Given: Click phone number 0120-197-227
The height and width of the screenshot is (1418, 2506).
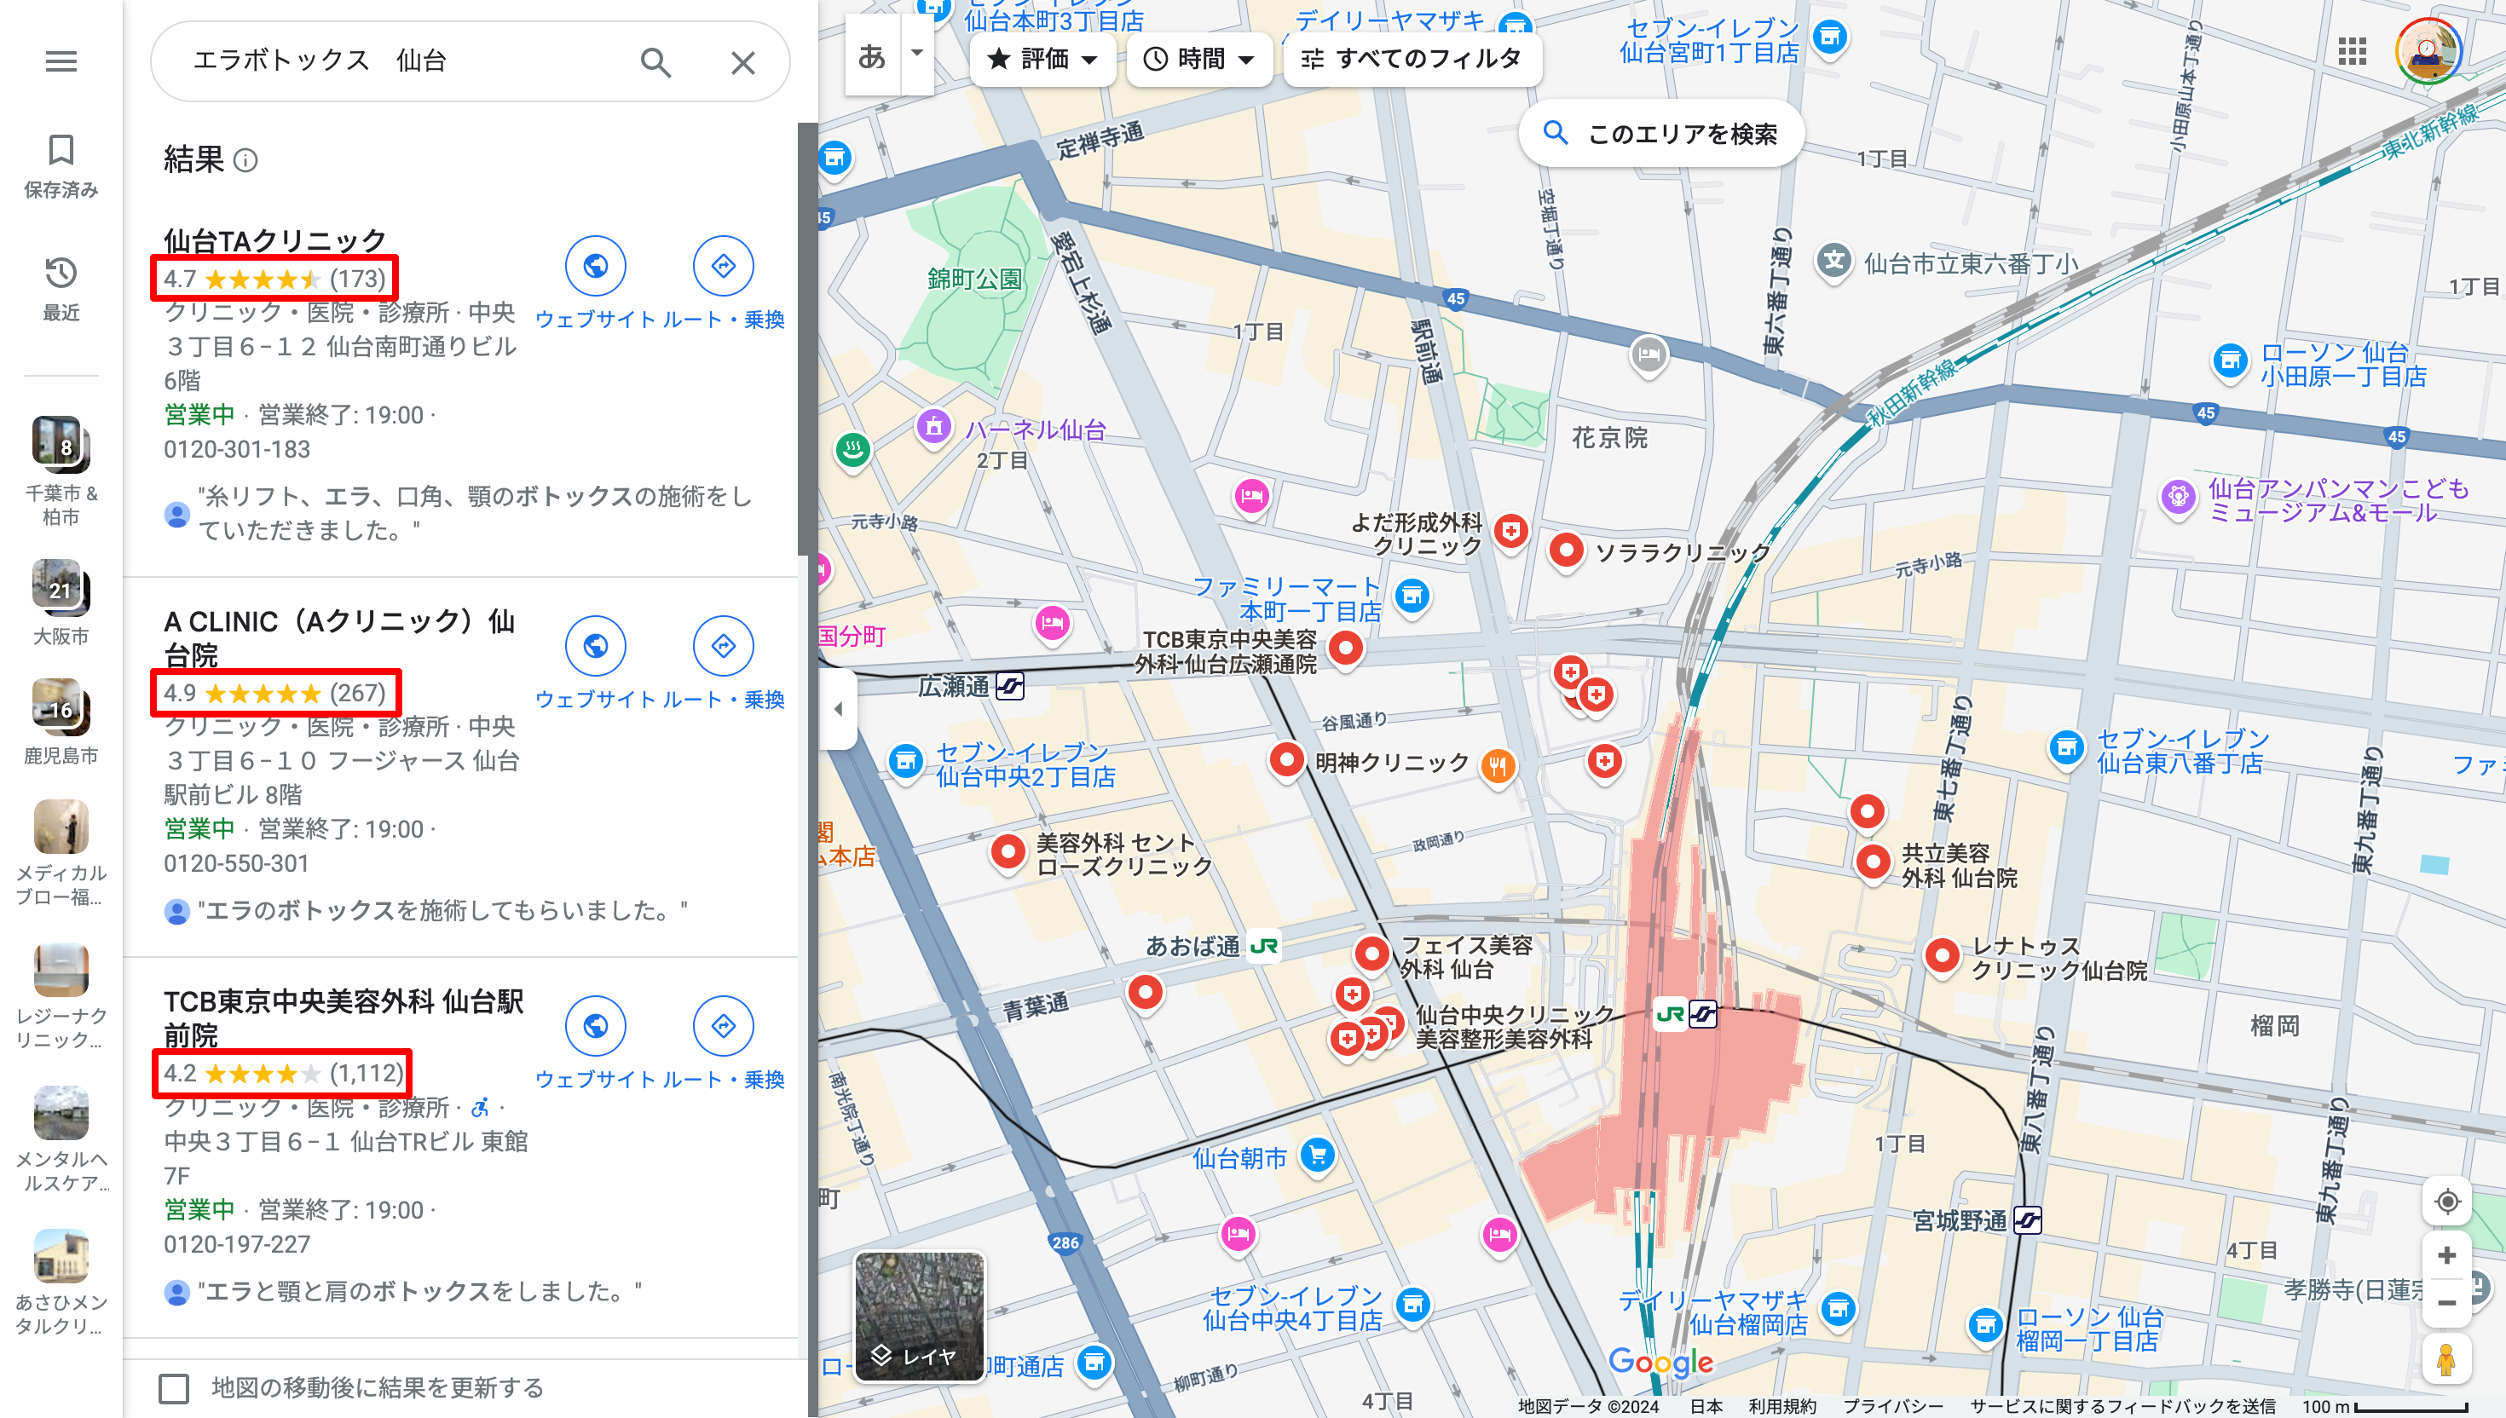Looking at the screenshot, I should pos(237,1245).
